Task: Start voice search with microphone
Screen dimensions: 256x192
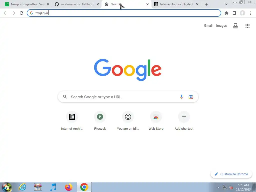Action: pos(181,97)
